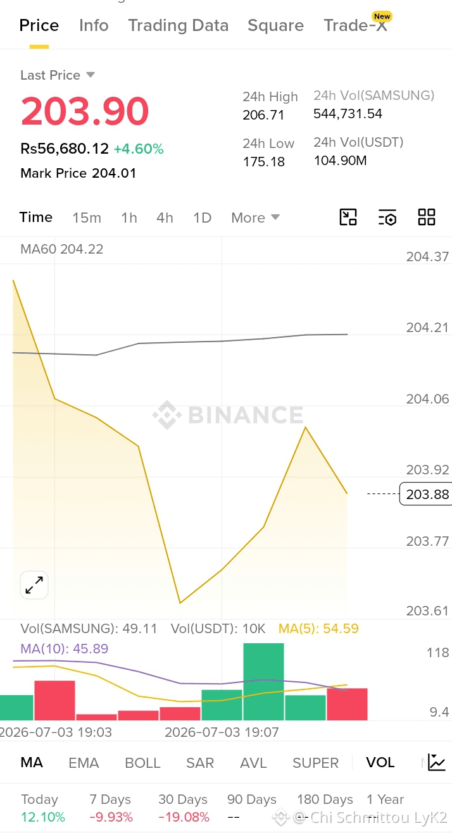
Task: Open the More timeframes dropdown
Action: tap(255, 218)
